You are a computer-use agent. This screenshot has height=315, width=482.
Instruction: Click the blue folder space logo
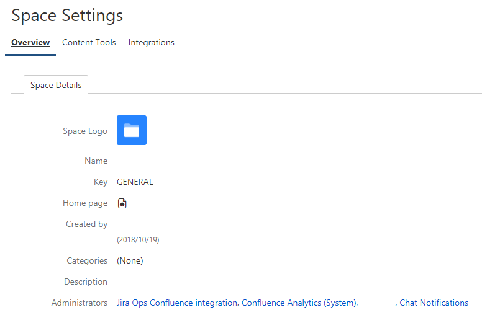tap(132, 130)
